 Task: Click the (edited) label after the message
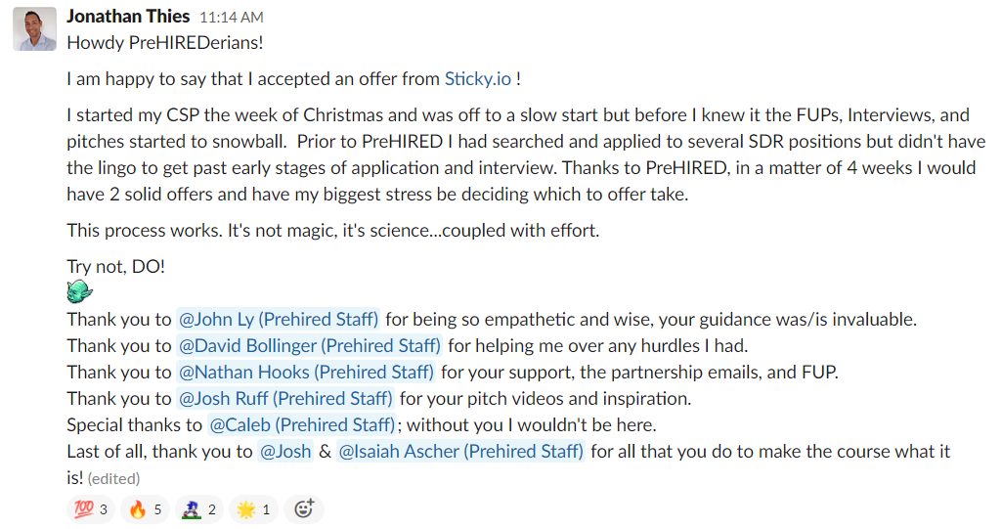113,479
